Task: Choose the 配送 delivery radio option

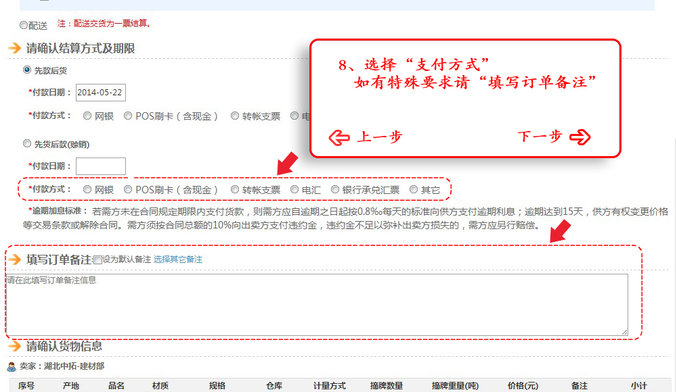Action: 24,25
